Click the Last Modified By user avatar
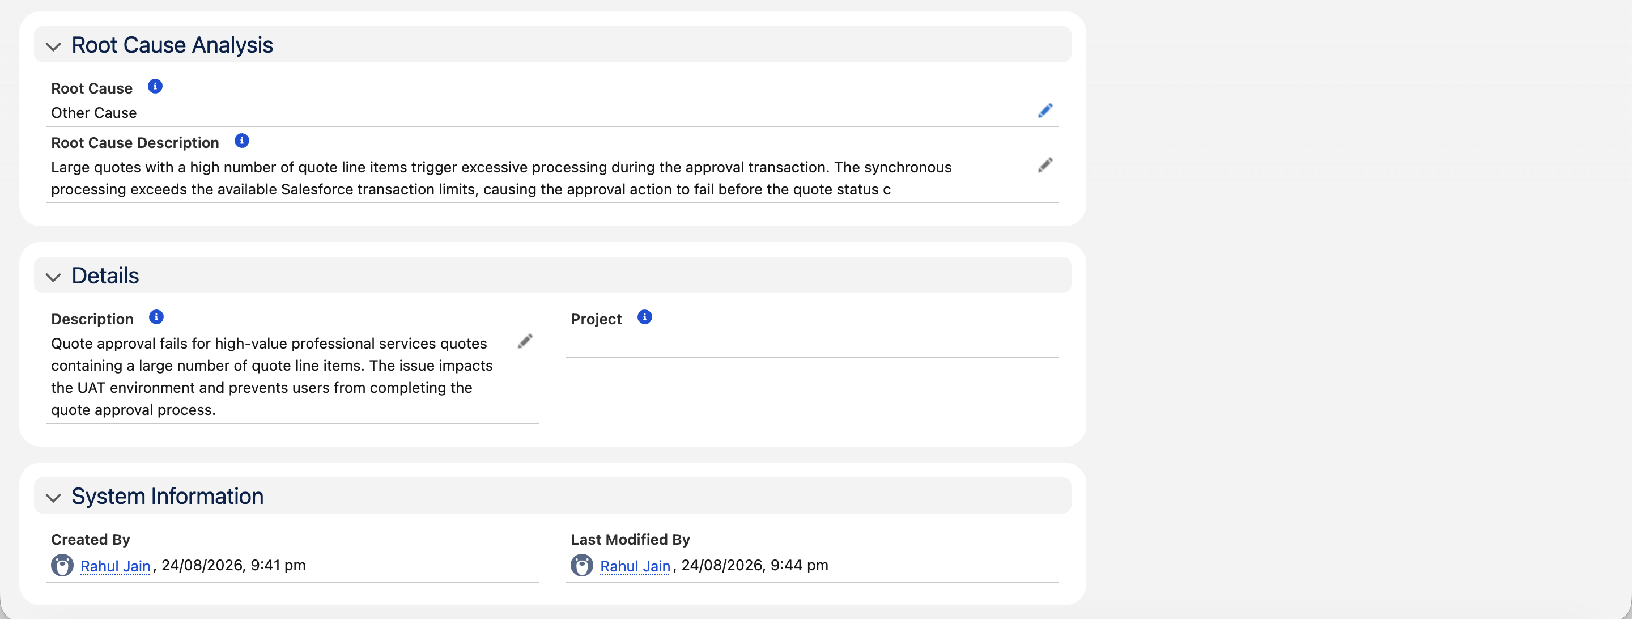Screen dimensions: 1632x619 (581, 565)
